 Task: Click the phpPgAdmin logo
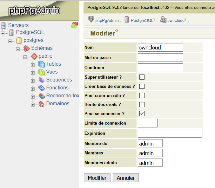[x=34, y=10]
